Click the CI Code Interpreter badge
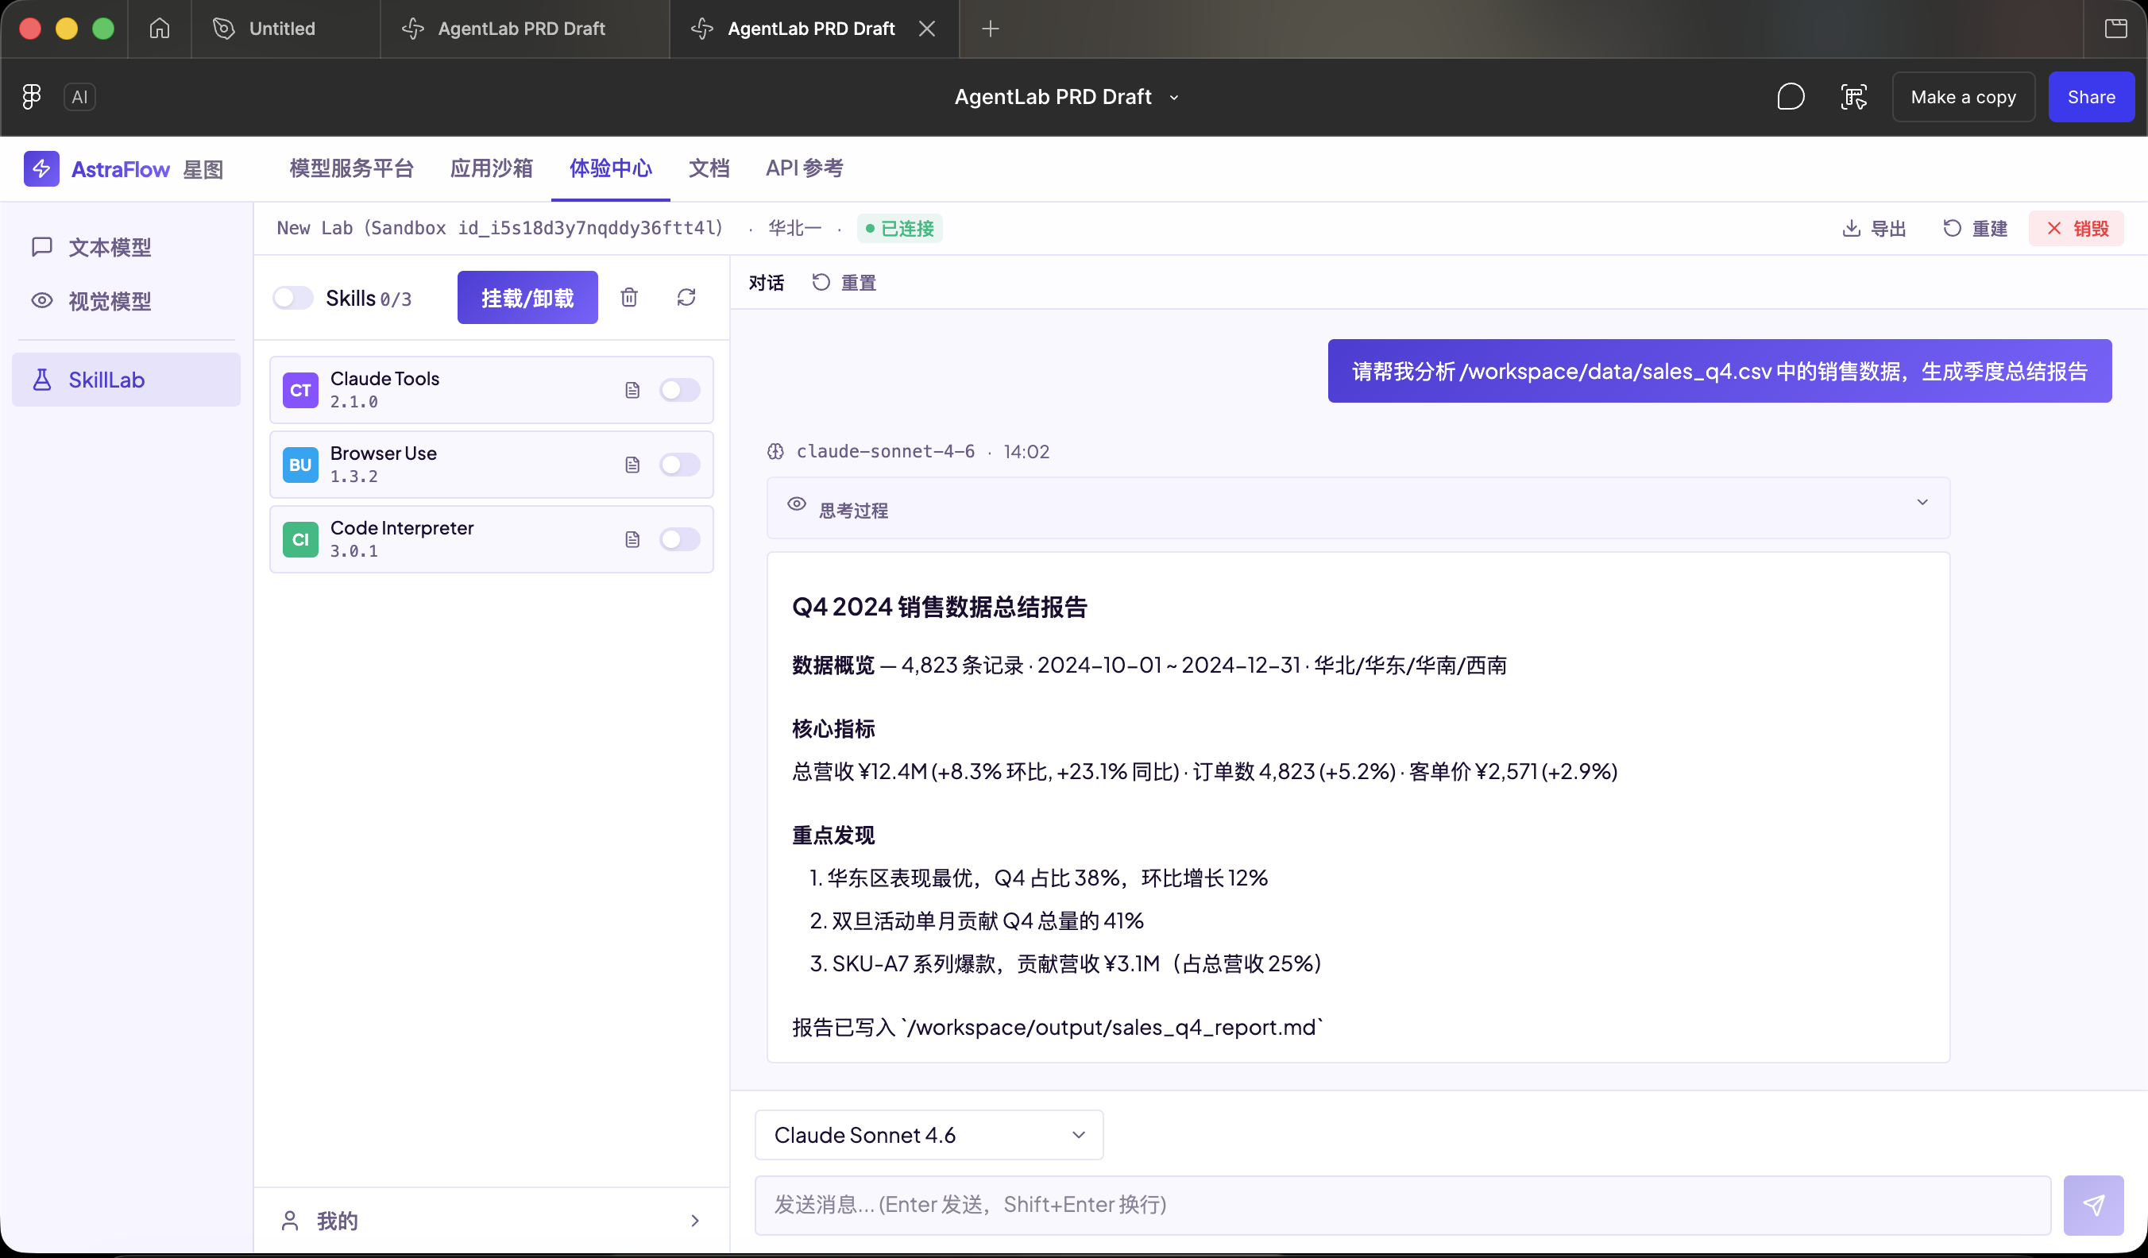The width and height of the screenshot is (2148, 1258). [300, 539]
